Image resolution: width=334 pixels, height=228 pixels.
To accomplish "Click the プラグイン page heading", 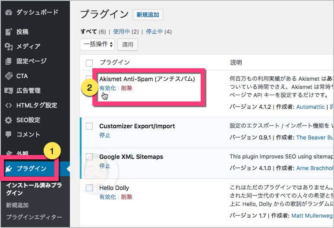I will coord(104,14).
